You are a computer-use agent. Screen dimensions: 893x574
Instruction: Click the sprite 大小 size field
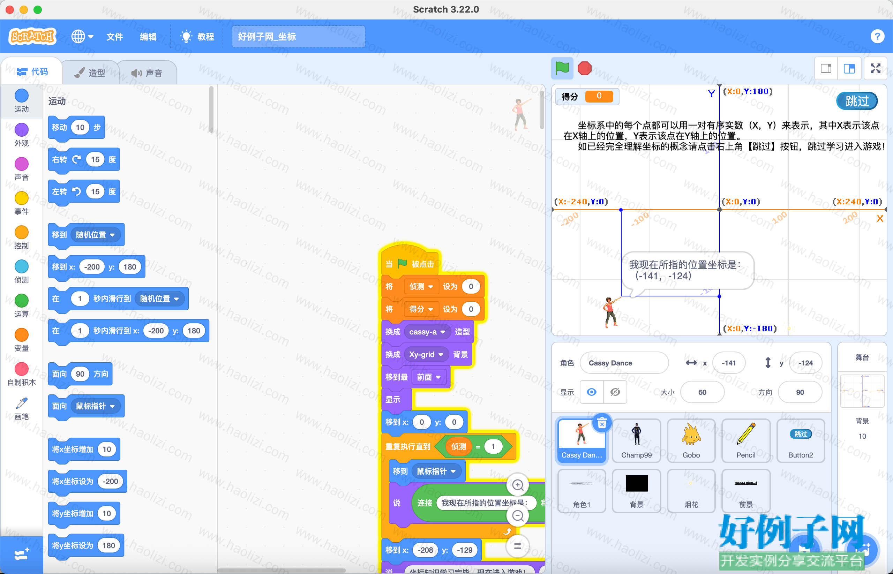point(702,392)
